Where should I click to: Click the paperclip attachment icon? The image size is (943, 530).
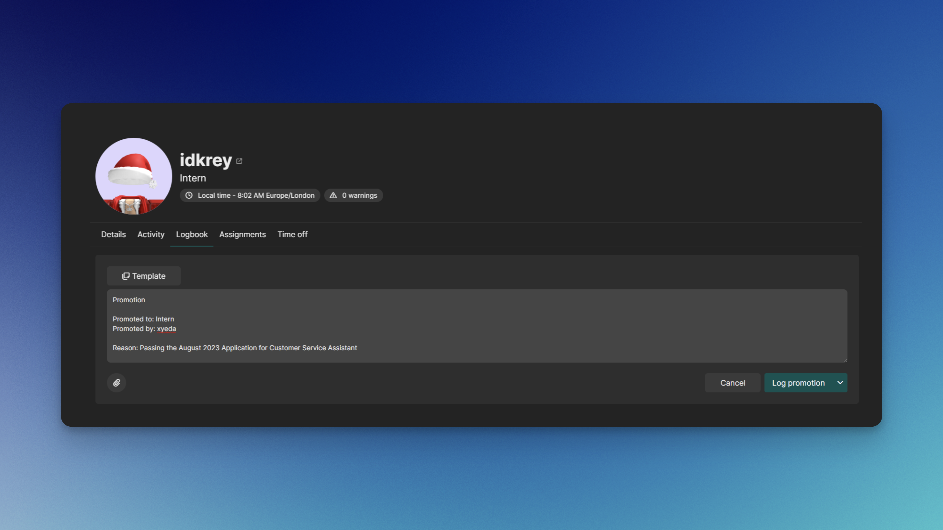click(x=116, y=383)
